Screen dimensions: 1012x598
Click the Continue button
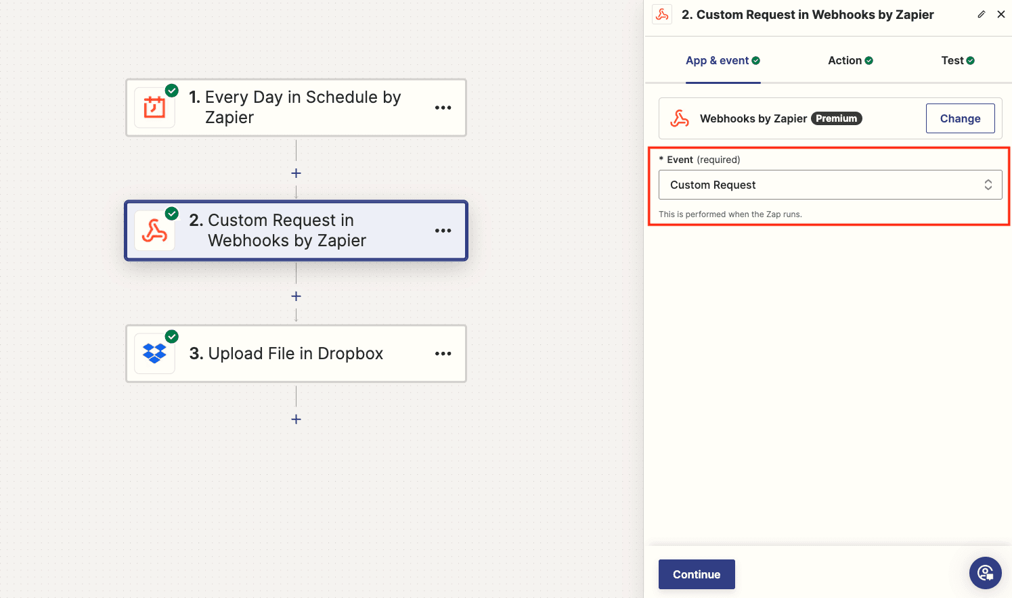[697, 574]
